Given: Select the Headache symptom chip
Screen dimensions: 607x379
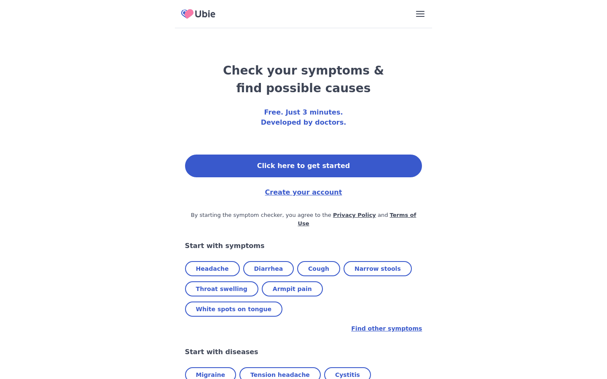Looking at the screenshot, I should [x=212, y=269].
